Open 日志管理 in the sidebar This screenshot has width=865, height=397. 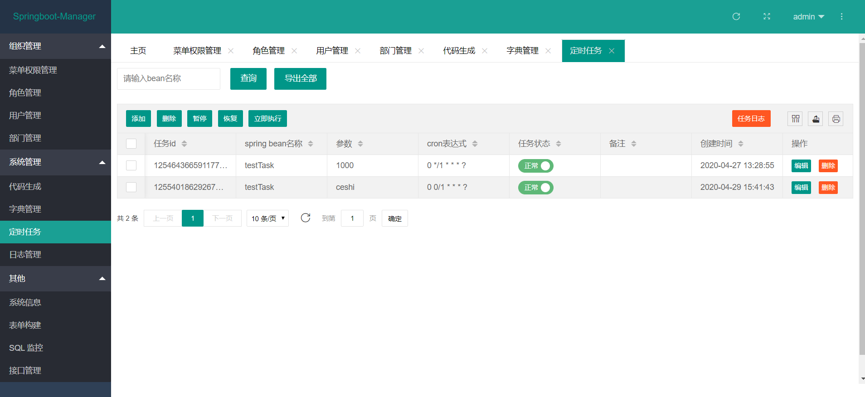click(x=55, y=255)
